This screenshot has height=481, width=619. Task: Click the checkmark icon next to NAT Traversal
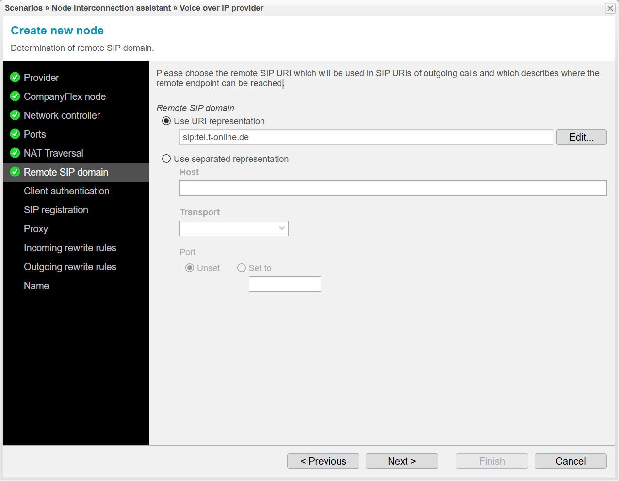point(15,153)
